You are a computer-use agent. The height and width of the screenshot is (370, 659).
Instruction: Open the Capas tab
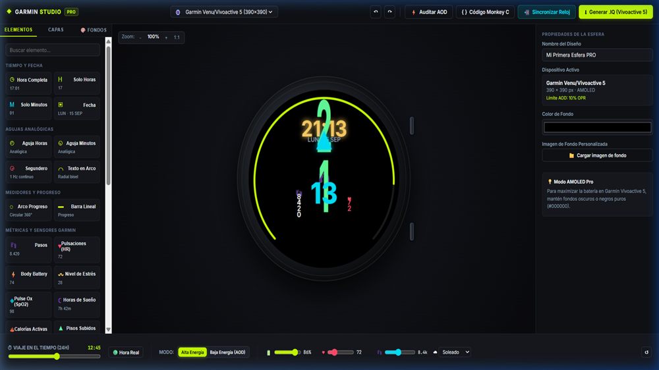click(55, 30)
